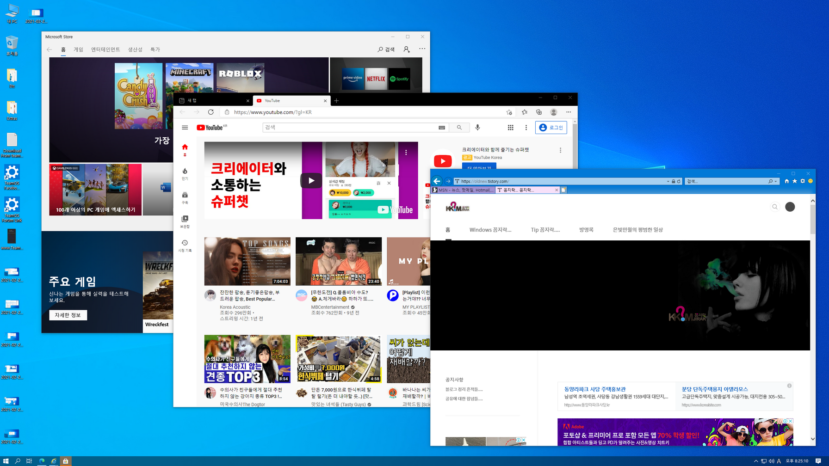Open the 동양파크 사당 주택홍보관 ad link

[x=594, y=389]
